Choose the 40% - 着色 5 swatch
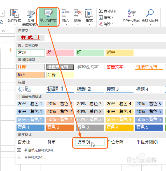166x171 pixels. pyautogui.click(x=149, y=112)
